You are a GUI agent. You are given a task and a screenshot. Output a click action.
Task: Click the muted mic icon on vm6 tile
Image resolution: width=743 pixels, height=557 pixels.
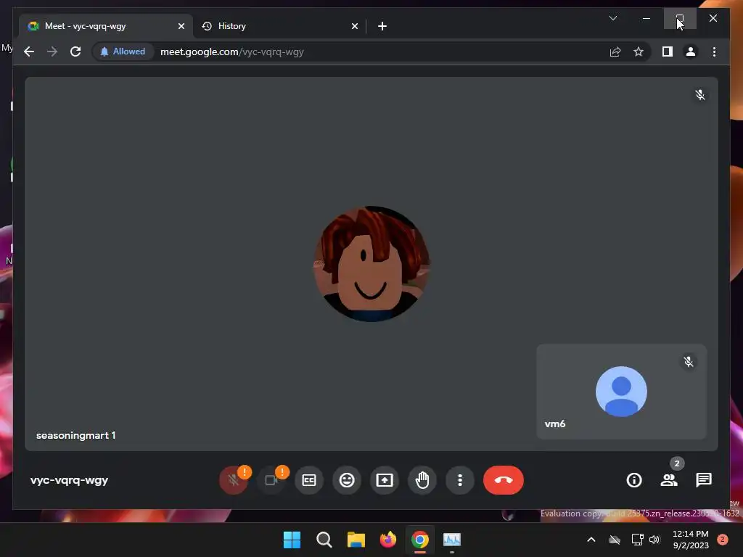pos(689,362)
